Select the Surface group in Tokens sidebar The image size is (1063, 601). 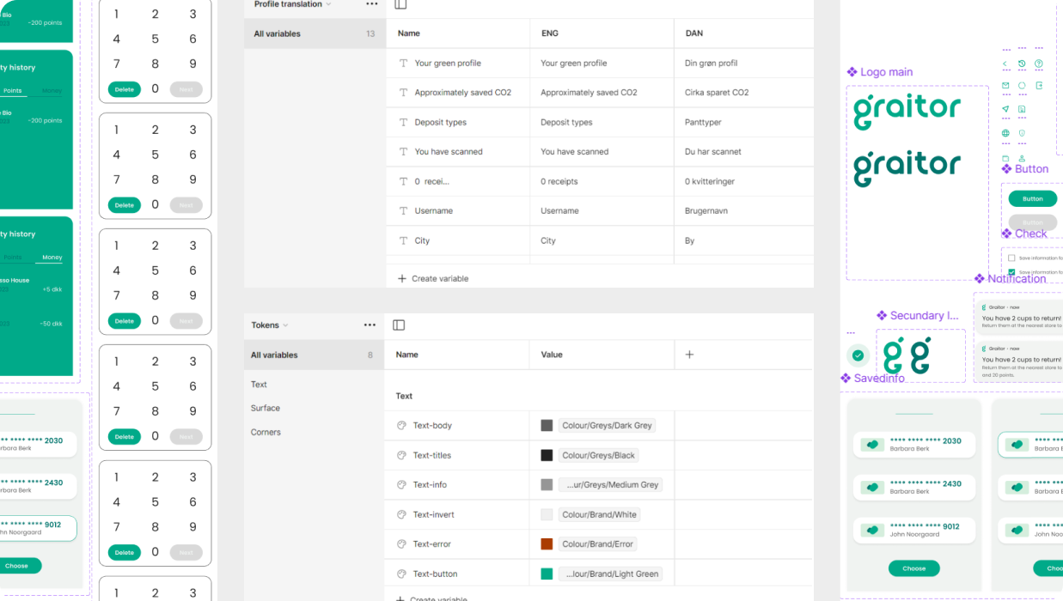click(266, 409)
